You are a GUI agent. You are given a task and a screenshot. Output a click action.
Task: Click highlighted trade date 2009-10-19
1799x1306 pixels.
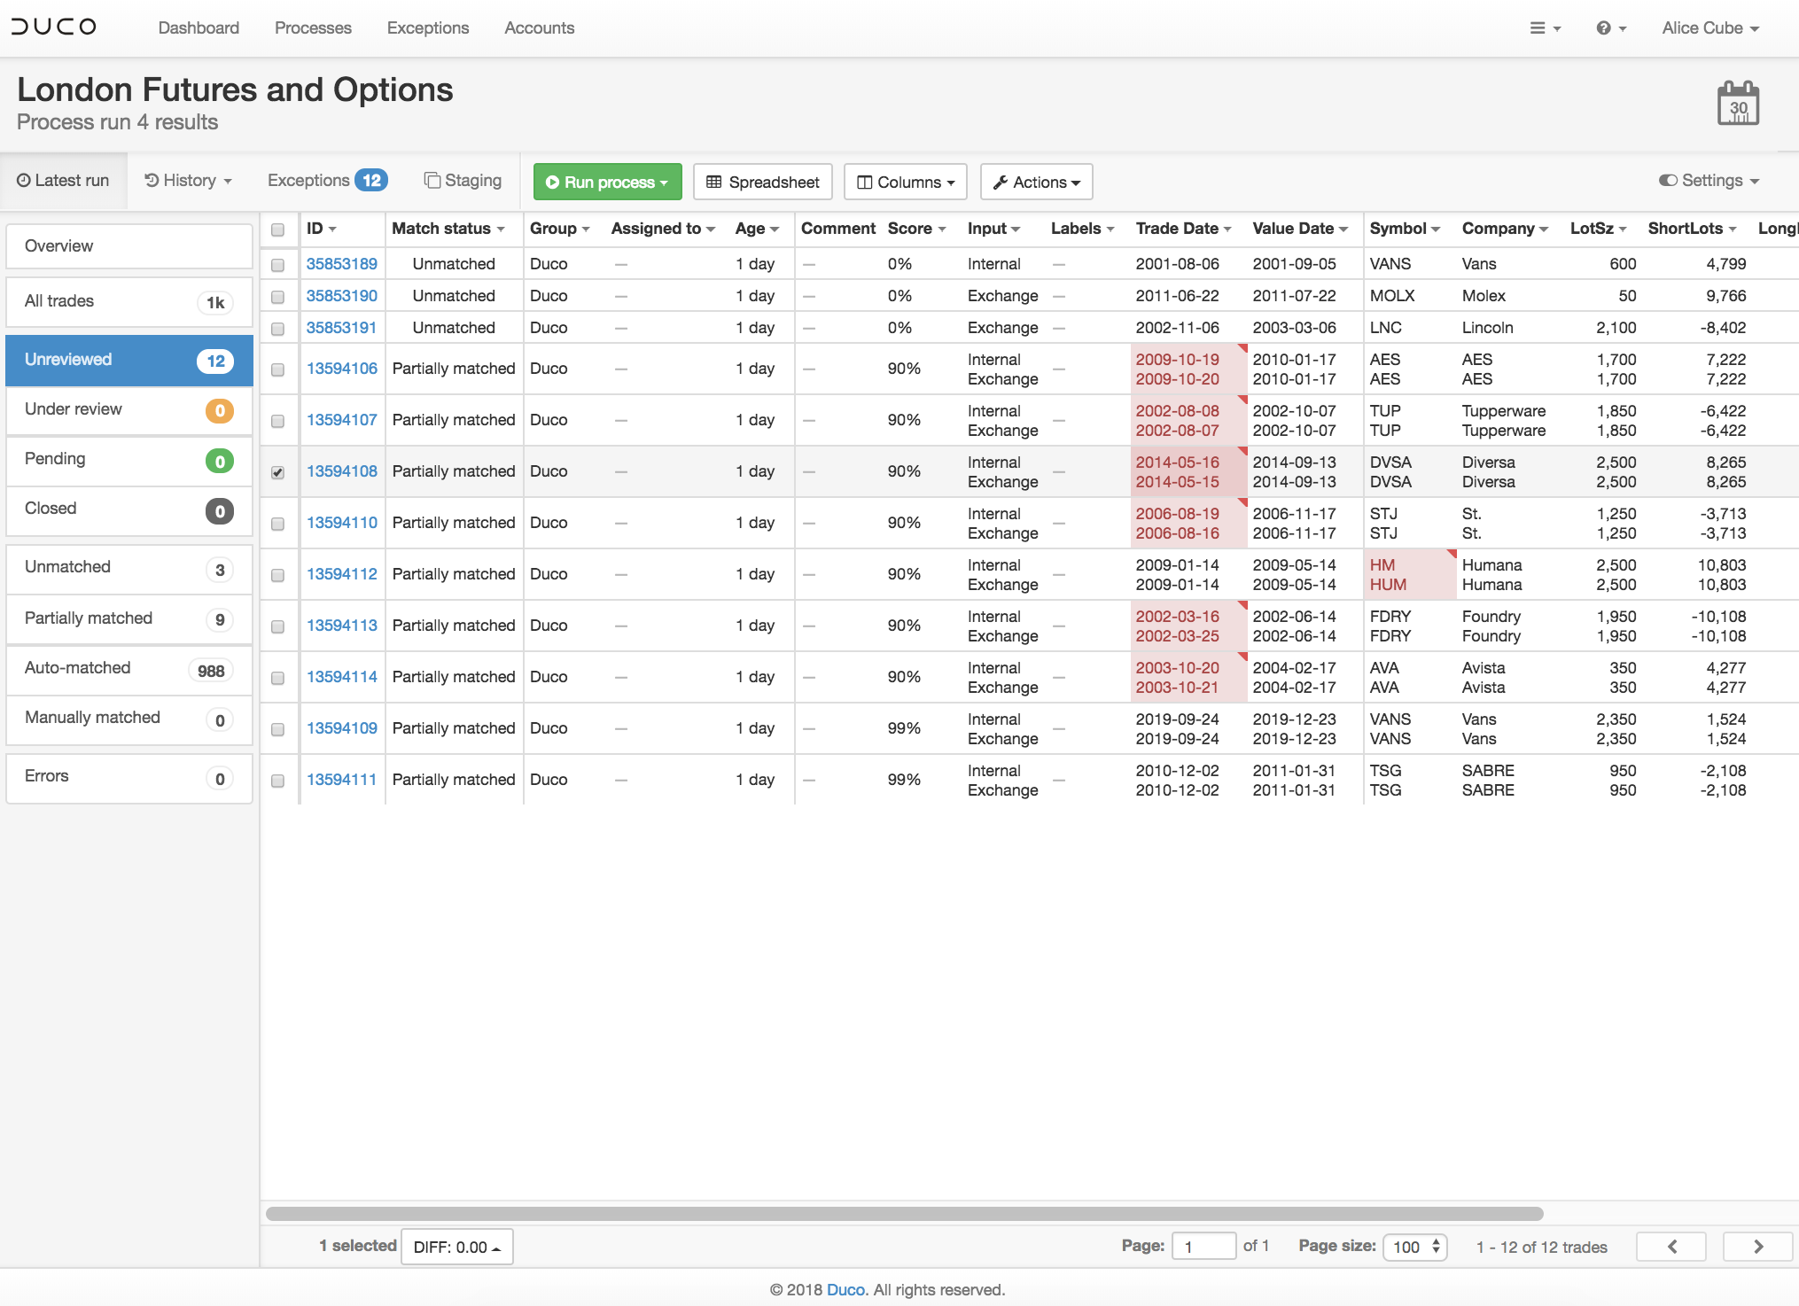(1177, 360)
